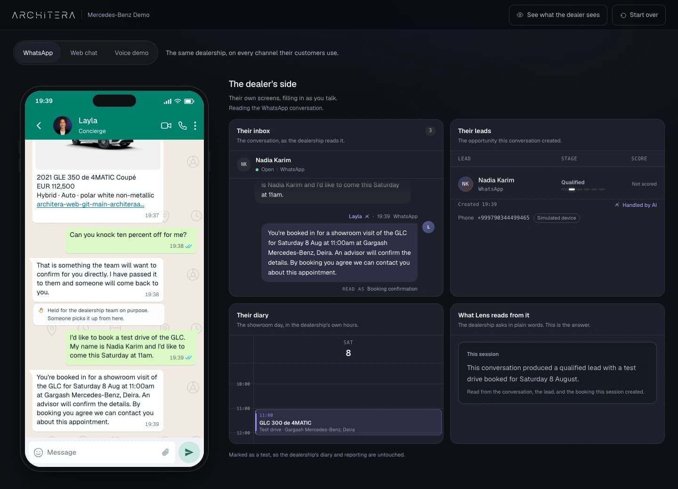Click the LEAD column header
The image size is (678, 489).
pyautogui.click(x=464, y=158)
